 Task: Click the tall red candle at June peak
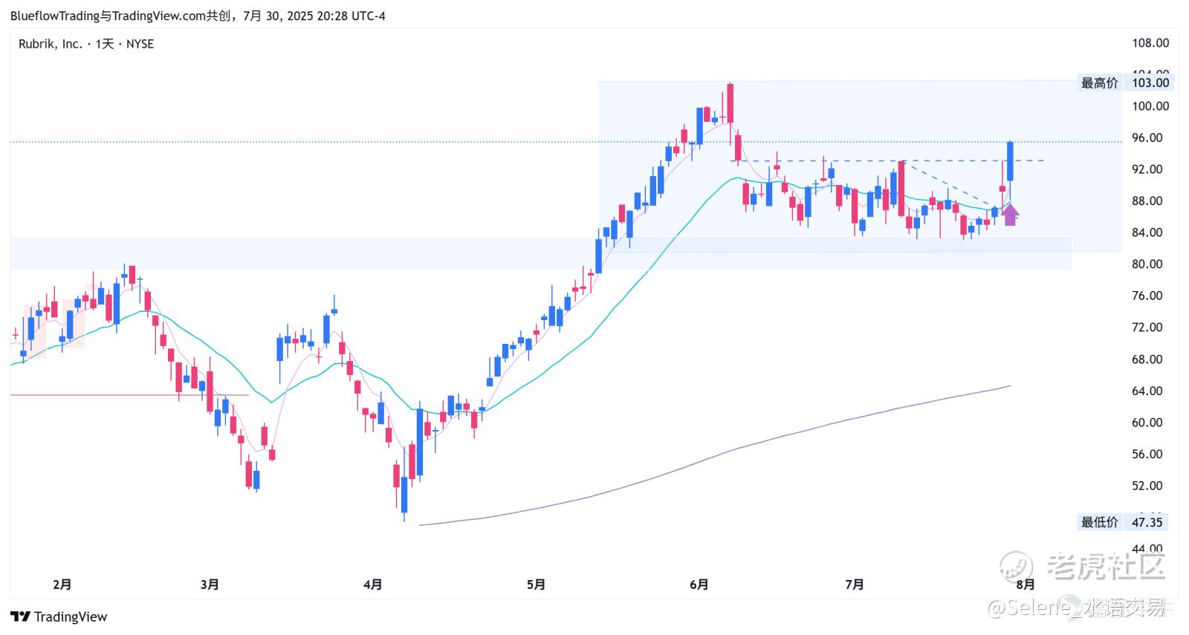[x=730, y=103]
